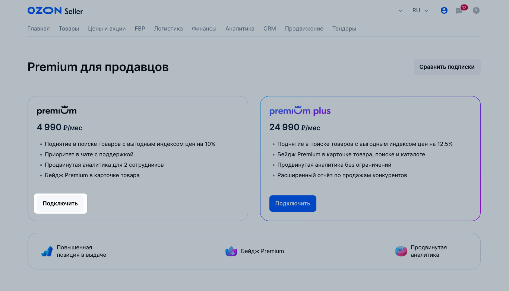Open the Товары menu
509x291 pixels.
click(69, 29)
